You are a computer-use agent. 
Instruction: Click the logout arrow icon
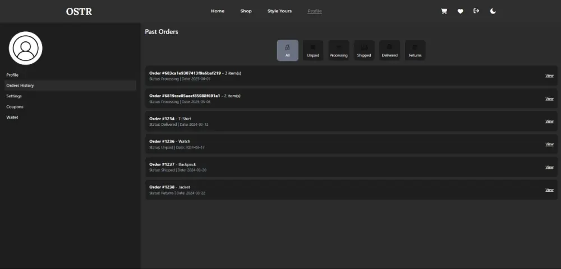476,11
